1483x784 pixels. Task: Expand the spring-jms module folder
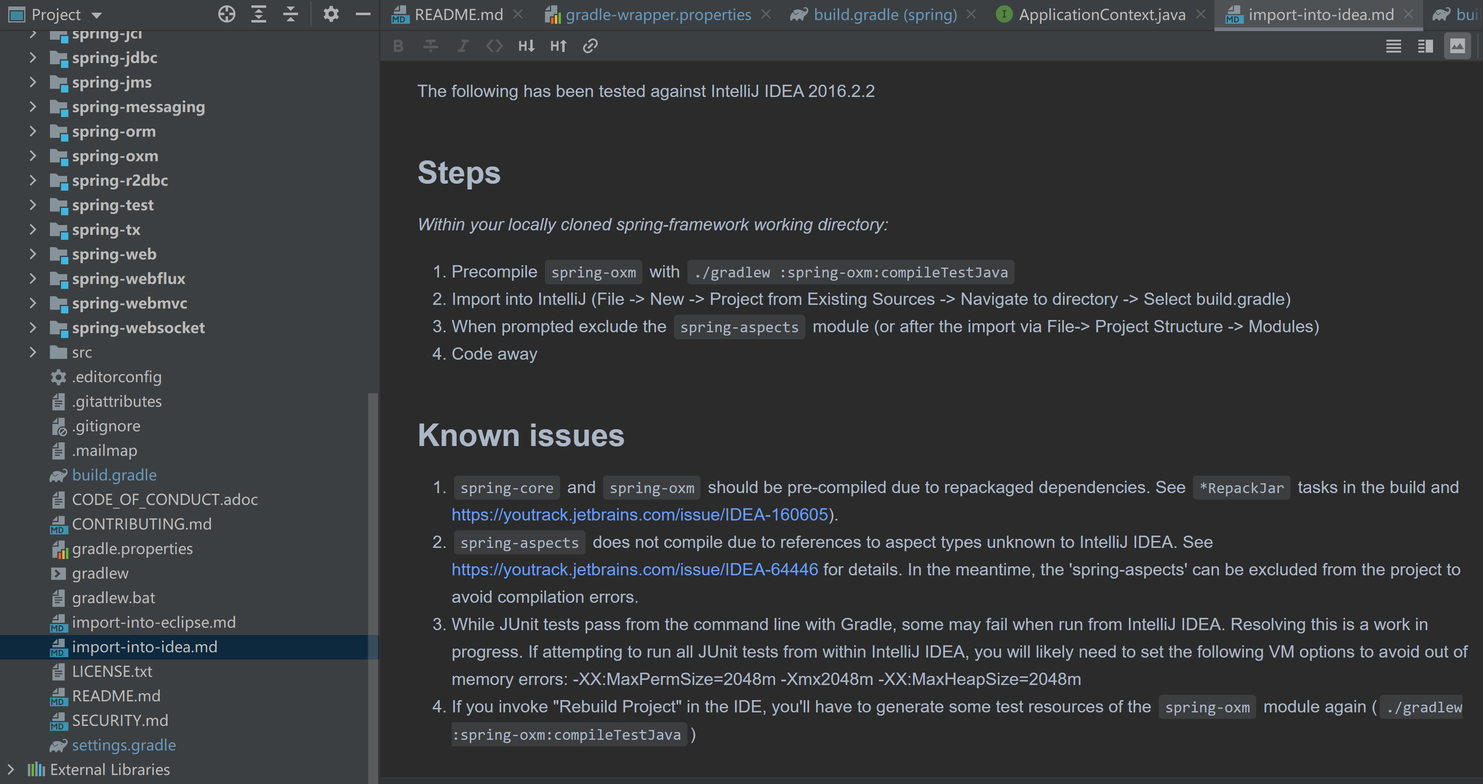[x=33, y=82]
